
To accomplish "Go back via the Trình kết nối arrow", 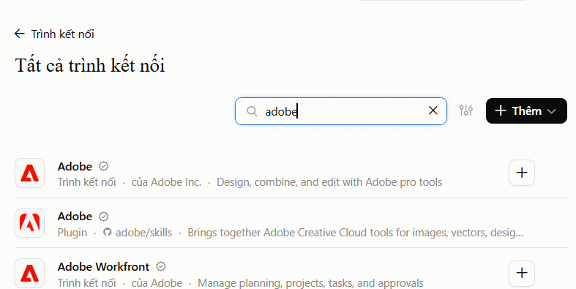I will pyautogui.click(x=20, y=34).
